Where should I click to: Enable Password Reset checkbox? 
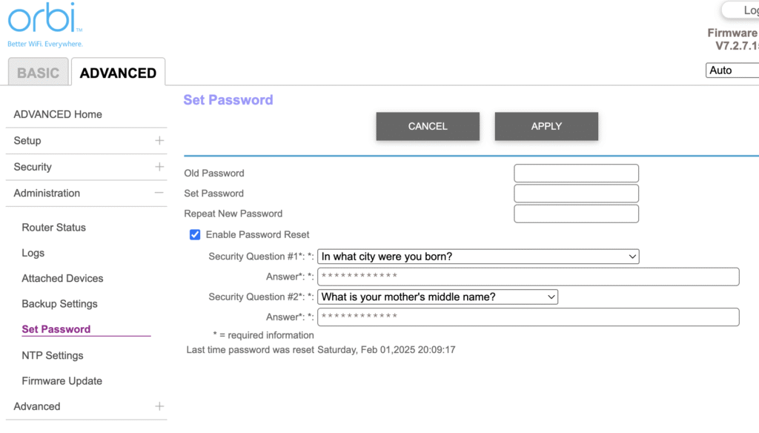(x=194, y=234)
